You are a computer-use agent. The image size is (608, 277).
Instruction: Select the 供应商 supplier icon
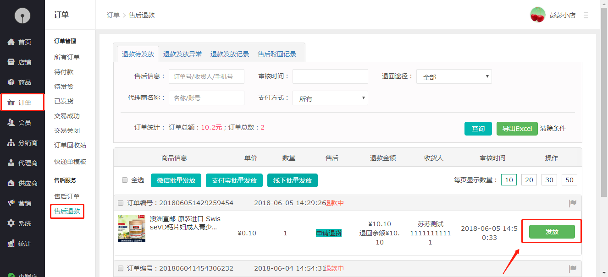[x=11, y=183]
